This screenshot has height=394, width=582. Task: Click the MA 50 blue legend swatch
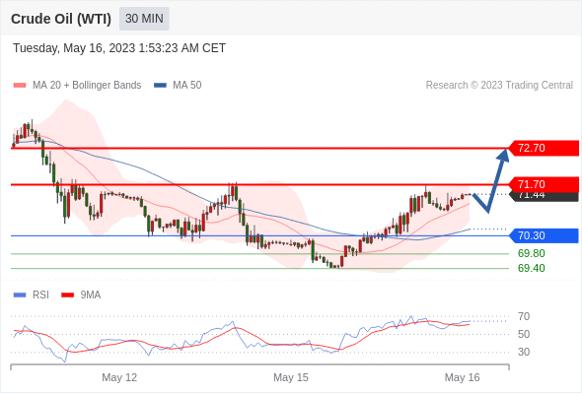coord(160,86)
